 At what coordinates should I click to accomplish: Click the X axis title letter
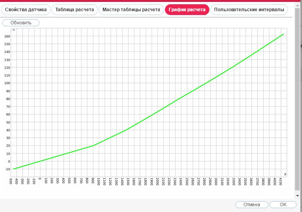coord(285,174)
